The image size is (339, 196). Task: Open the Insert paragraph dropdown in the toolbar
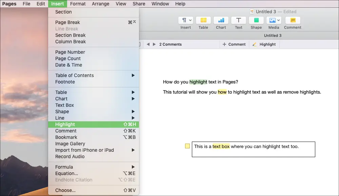coord(185,20)
